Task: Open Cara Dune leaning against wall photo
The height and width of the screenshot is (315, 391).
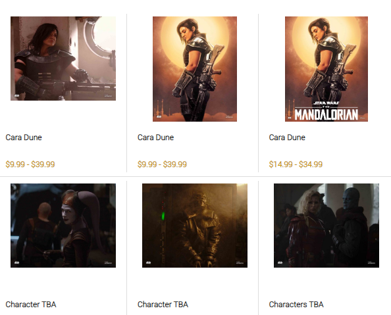Action: [x=63, y=59]
